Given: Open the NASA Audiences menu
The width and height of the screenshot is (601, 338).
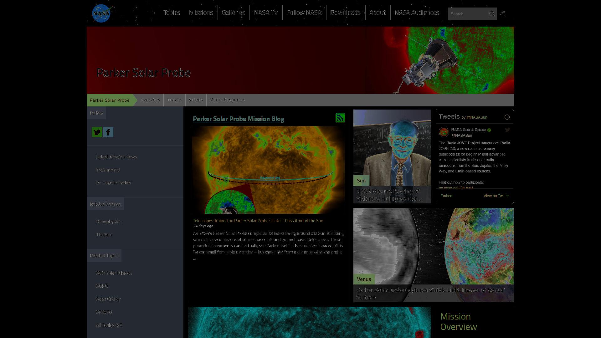Looking at the screenshot, I should (417, 13).
